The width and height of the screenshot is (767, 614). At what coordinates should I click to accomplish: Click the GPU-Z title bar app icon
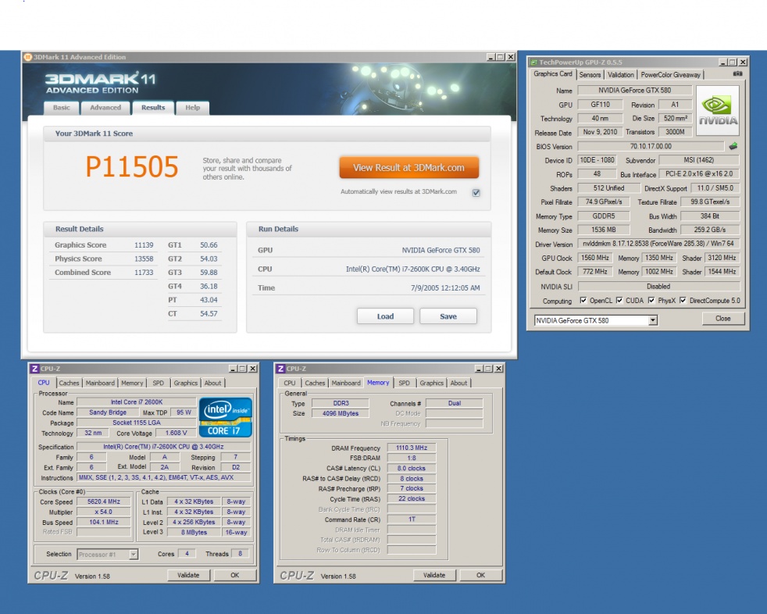533,62
